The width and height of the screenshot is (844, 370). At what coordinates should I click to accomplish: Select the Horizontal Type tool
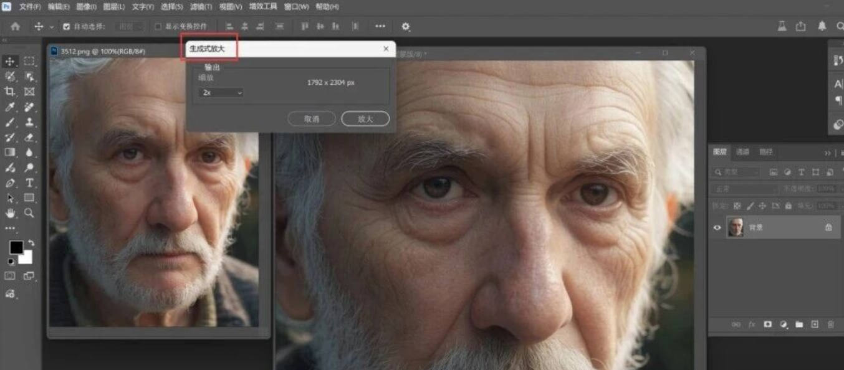(29, 183)
